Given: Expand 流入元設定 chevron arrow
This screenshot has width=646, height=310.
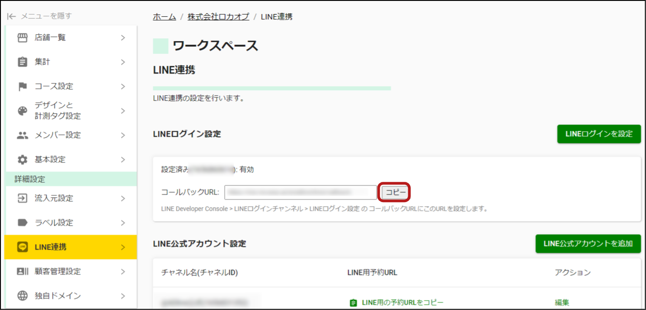Looking at the screenshot, I should coord(123,199).
